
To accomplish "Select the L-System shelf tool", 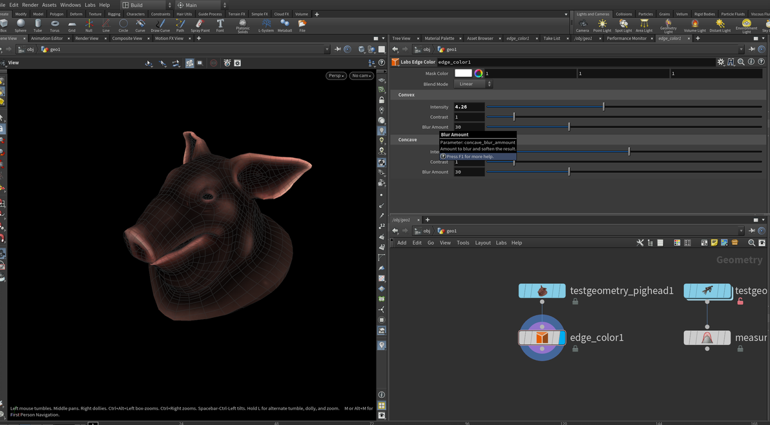I will click(265, 25).
